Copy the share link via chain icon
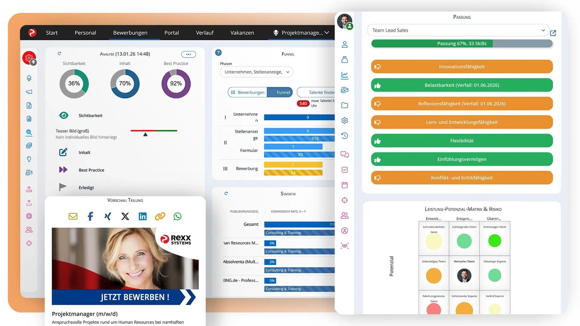The width and height of the screenshot is (580, 326). [x=160, y=216]
